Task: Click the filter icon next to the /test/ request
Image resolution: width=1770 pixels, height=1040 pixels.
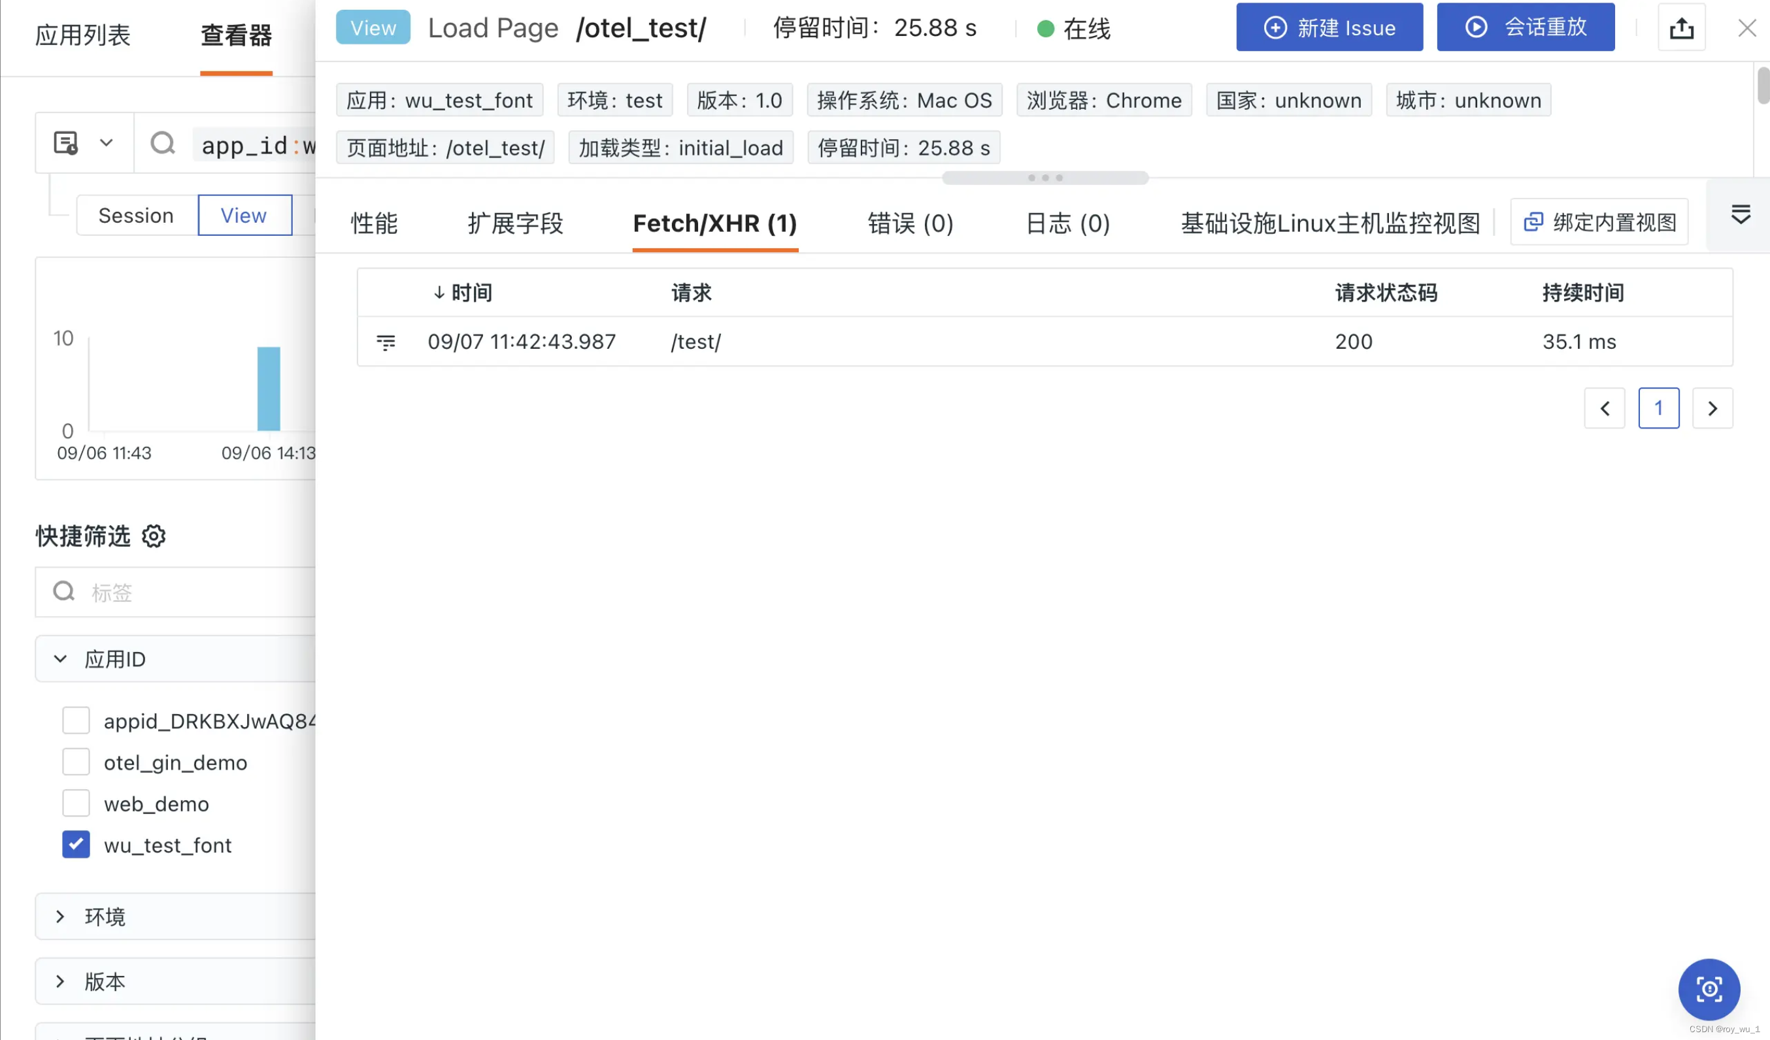Action: coord(386,342)
